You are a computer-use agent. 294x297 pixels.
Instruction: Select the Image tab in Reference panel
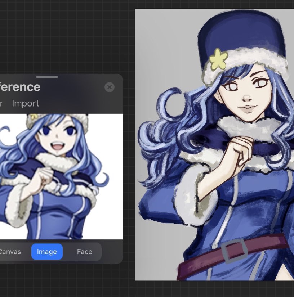[47, 252]
